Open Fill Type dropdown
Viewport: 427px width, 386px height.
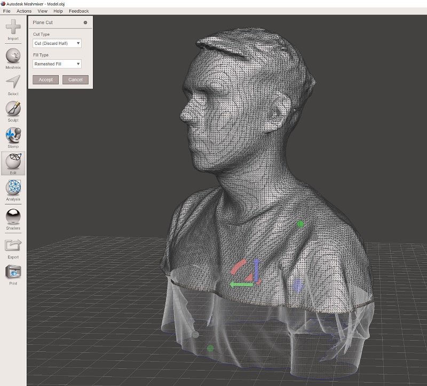(57, 64)
